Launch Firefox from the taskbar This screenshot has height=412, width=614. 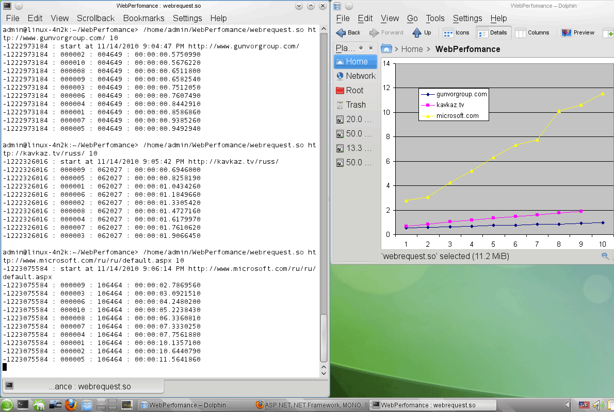tap(71, 405)
